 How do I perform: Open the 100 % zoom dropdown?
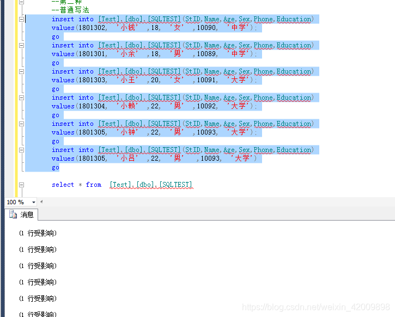click(x=33, y=202)
